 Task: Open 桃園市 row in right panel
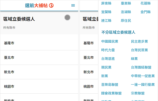[89, 86]
